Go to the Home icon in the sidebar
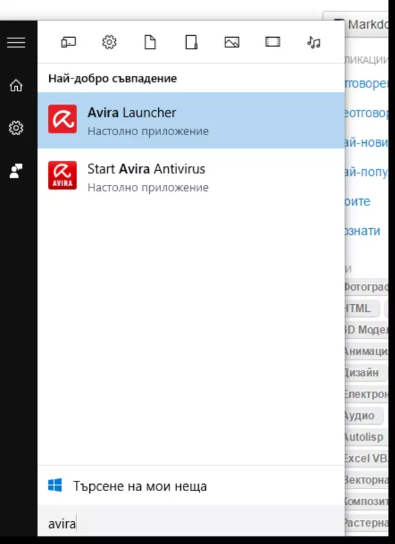The width and height of the screenshot is (395, 544). (x=16, y=85)
